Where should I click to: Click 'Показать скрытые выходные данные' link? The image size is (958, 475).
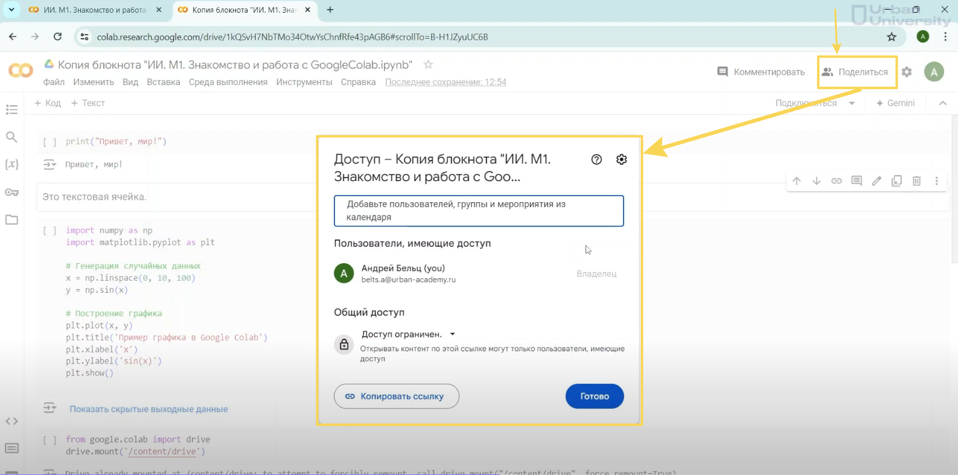[x=148, y=409]
